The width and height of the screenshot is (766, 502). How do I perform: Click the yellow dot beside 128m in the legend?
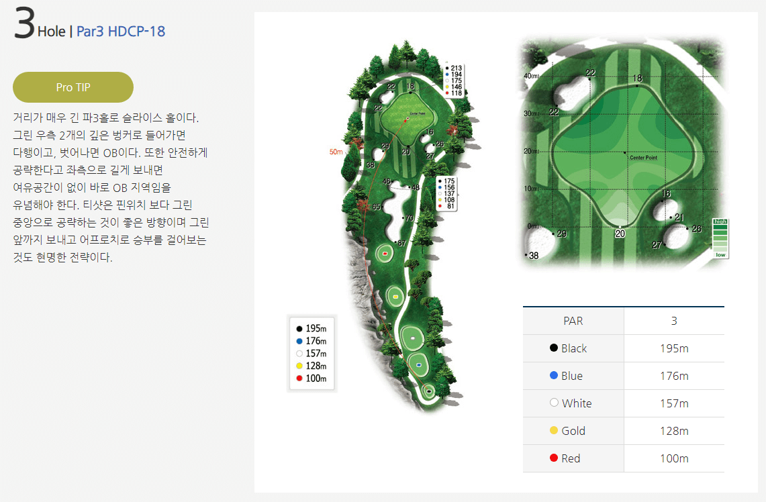(299, 366)
